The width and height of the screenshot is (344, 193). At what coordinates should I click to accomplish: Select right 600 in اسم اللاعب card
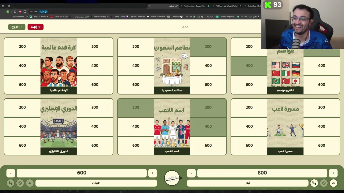point(208,146)
